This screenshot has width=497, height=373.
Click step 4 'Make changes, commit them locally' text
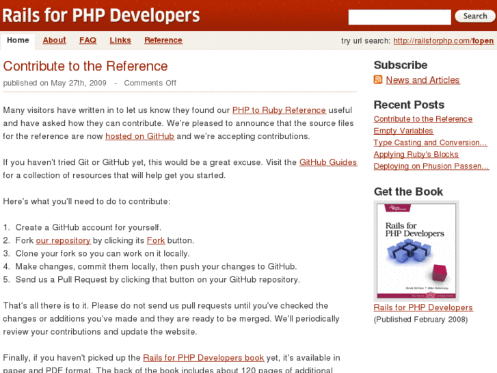click(x=156, y=266)
